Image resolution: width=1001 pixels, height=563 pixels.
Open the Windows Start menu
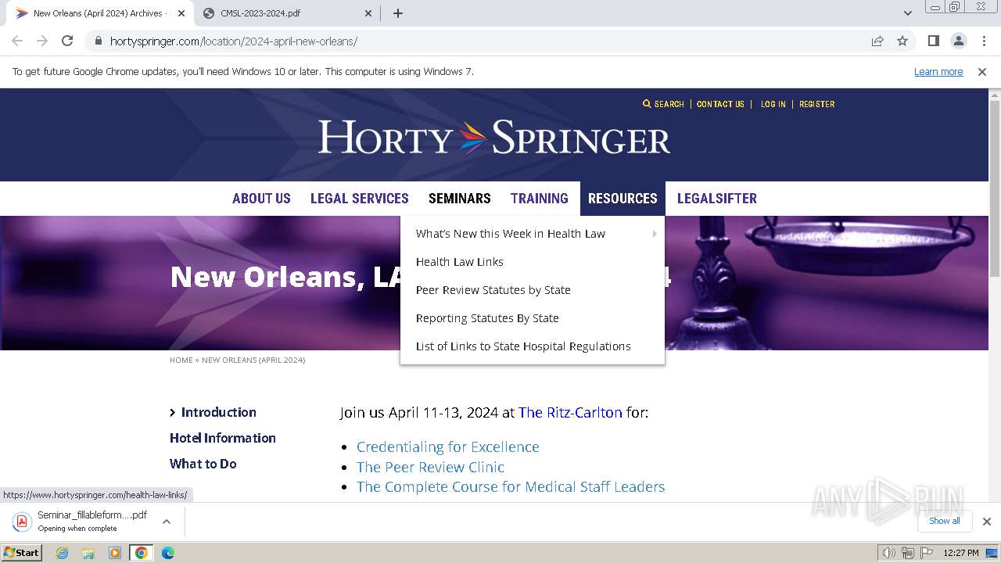click(22, 553)
